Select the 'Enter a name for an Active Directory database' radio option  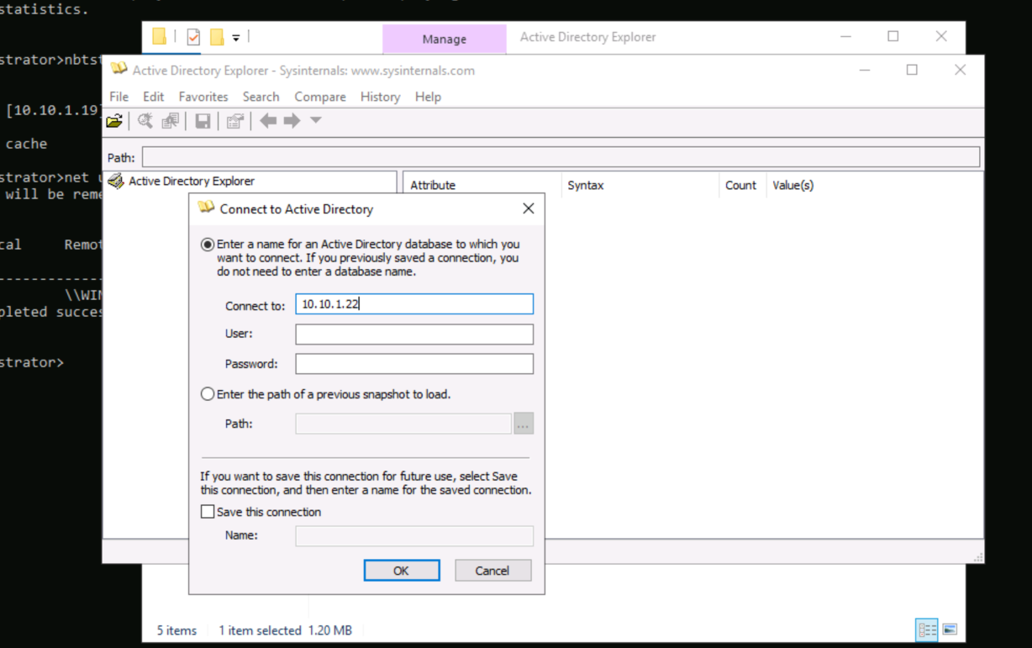click(208, 245)
